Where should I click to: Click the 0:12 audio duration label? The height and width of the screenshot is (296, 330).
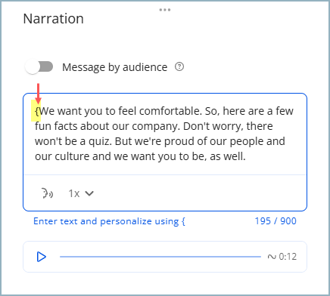tap(288, 257)
